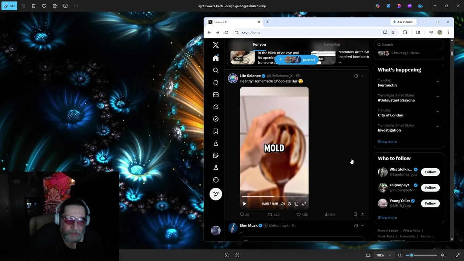Open the video settings gear
The width and height of the screenshot is (464, 261).
pyautogui.click(x=289, y=204)
